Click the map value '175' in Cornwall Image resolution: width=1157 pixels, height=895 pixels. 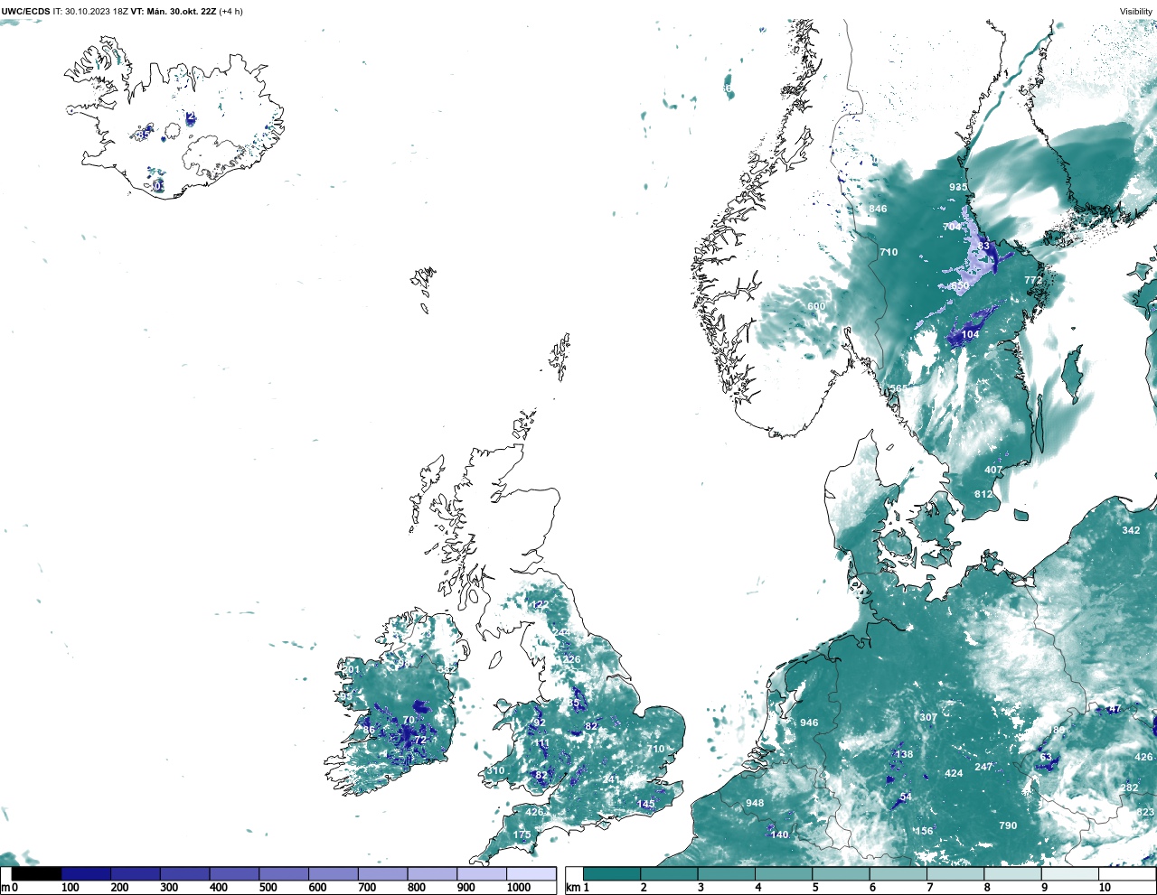tap(522, 834)
